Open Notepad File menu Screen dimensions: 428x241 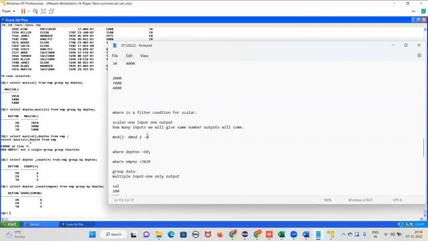114,56
